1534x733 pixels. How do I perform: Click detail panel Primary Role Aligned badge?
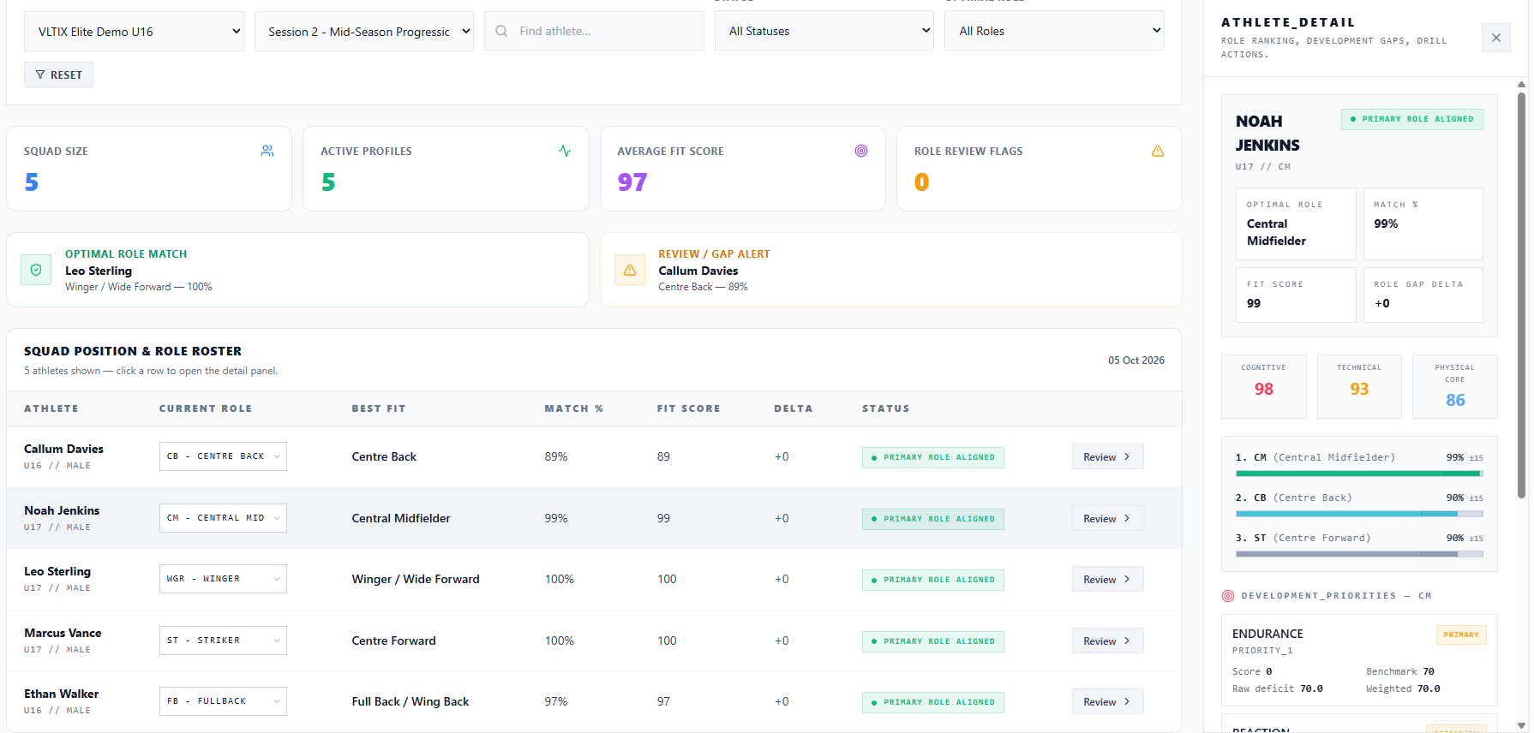(1412, 119)
